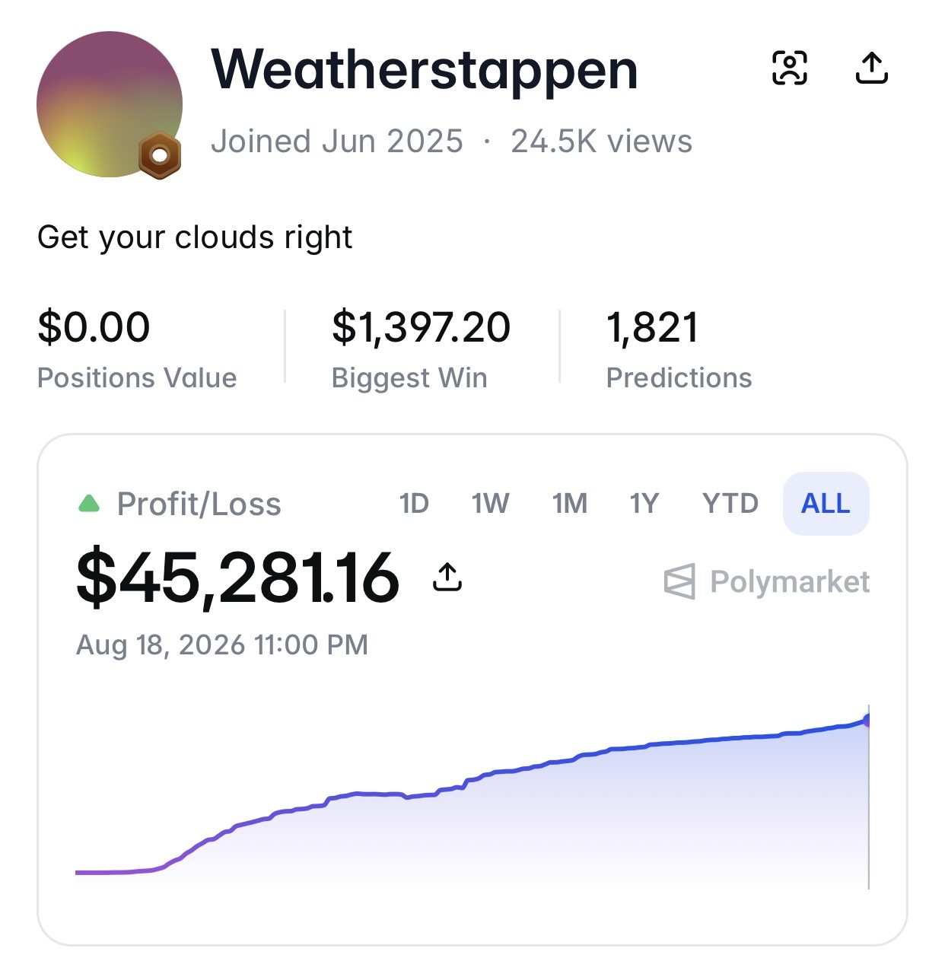This screenshot has height=958, width=945.
Task: Click the Weatherstappen username heading
Action: tap(425, 70)
